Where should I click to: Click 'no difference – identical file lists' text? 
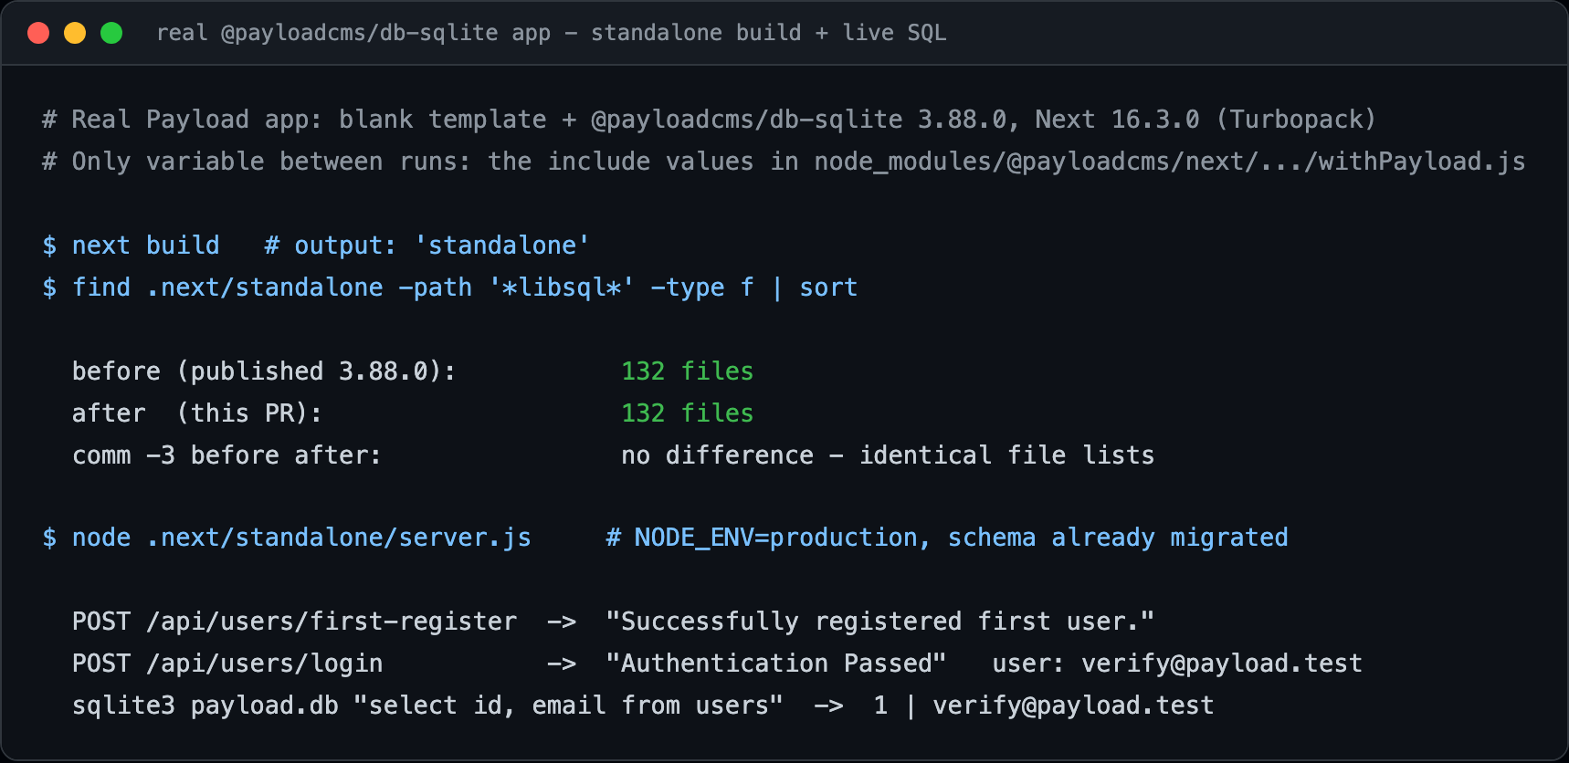click(887, 455)
